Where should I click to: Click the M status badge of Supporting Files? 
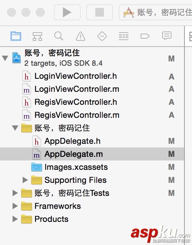tap(172, 180)
